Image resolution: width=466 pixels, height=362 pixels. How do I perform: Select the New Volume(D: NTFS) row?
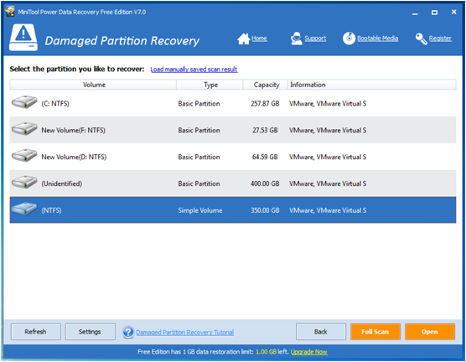233,157
